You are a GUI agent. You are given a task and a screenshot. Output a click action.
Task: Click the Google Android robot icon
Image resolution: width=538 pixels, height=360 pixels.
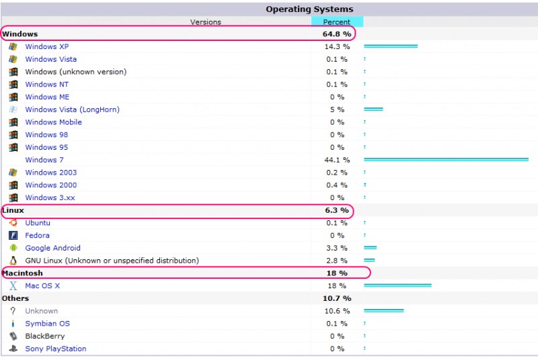(x=13, y=249)
